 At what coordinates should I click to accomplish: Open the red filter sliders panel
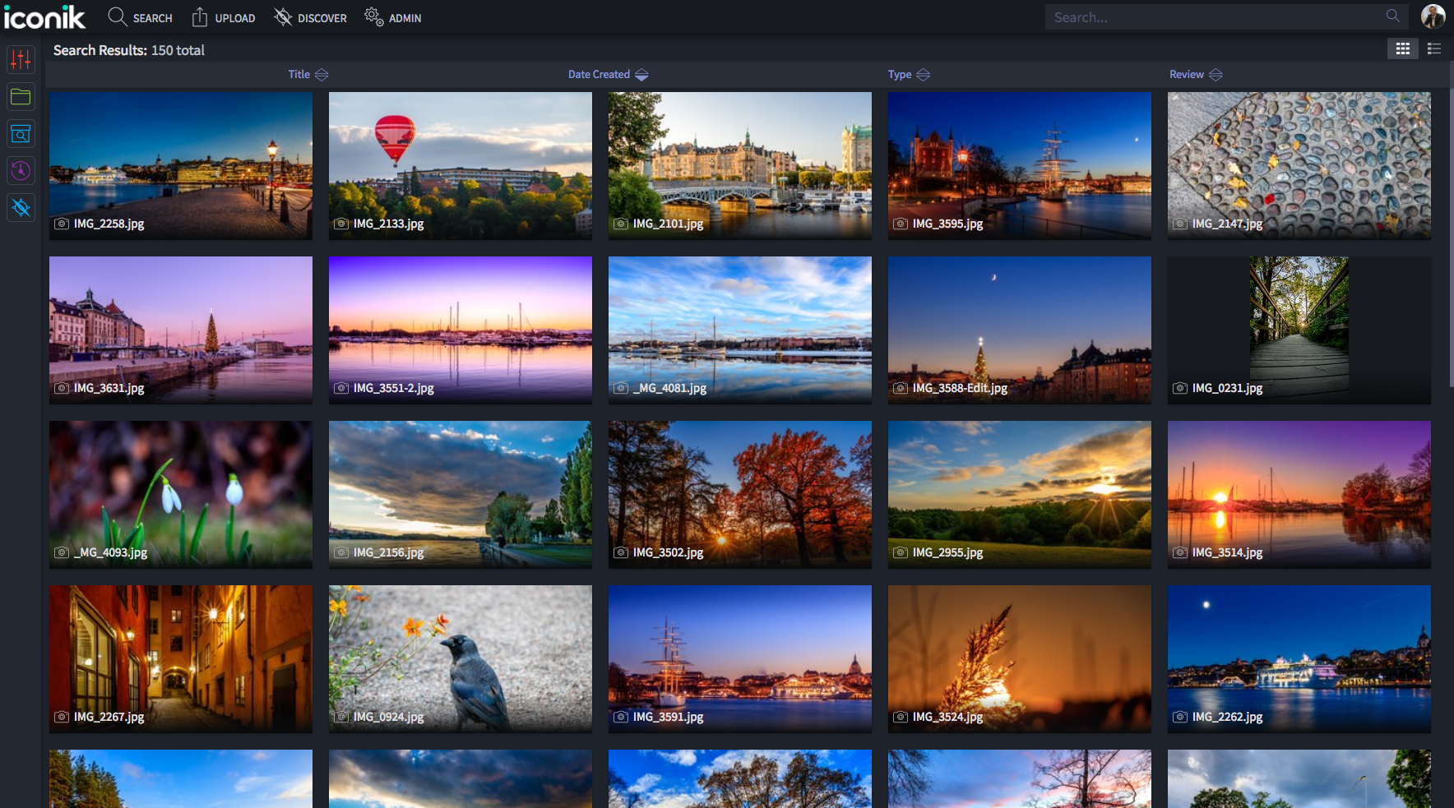click(21, 60)
